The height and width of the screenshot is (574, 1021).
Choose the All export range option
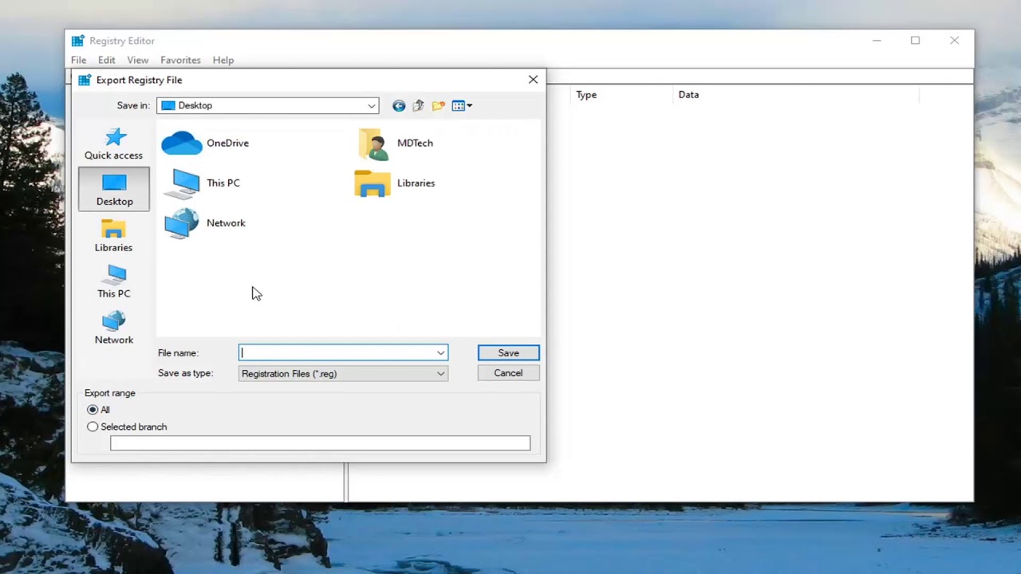click(x=99, y=410)
